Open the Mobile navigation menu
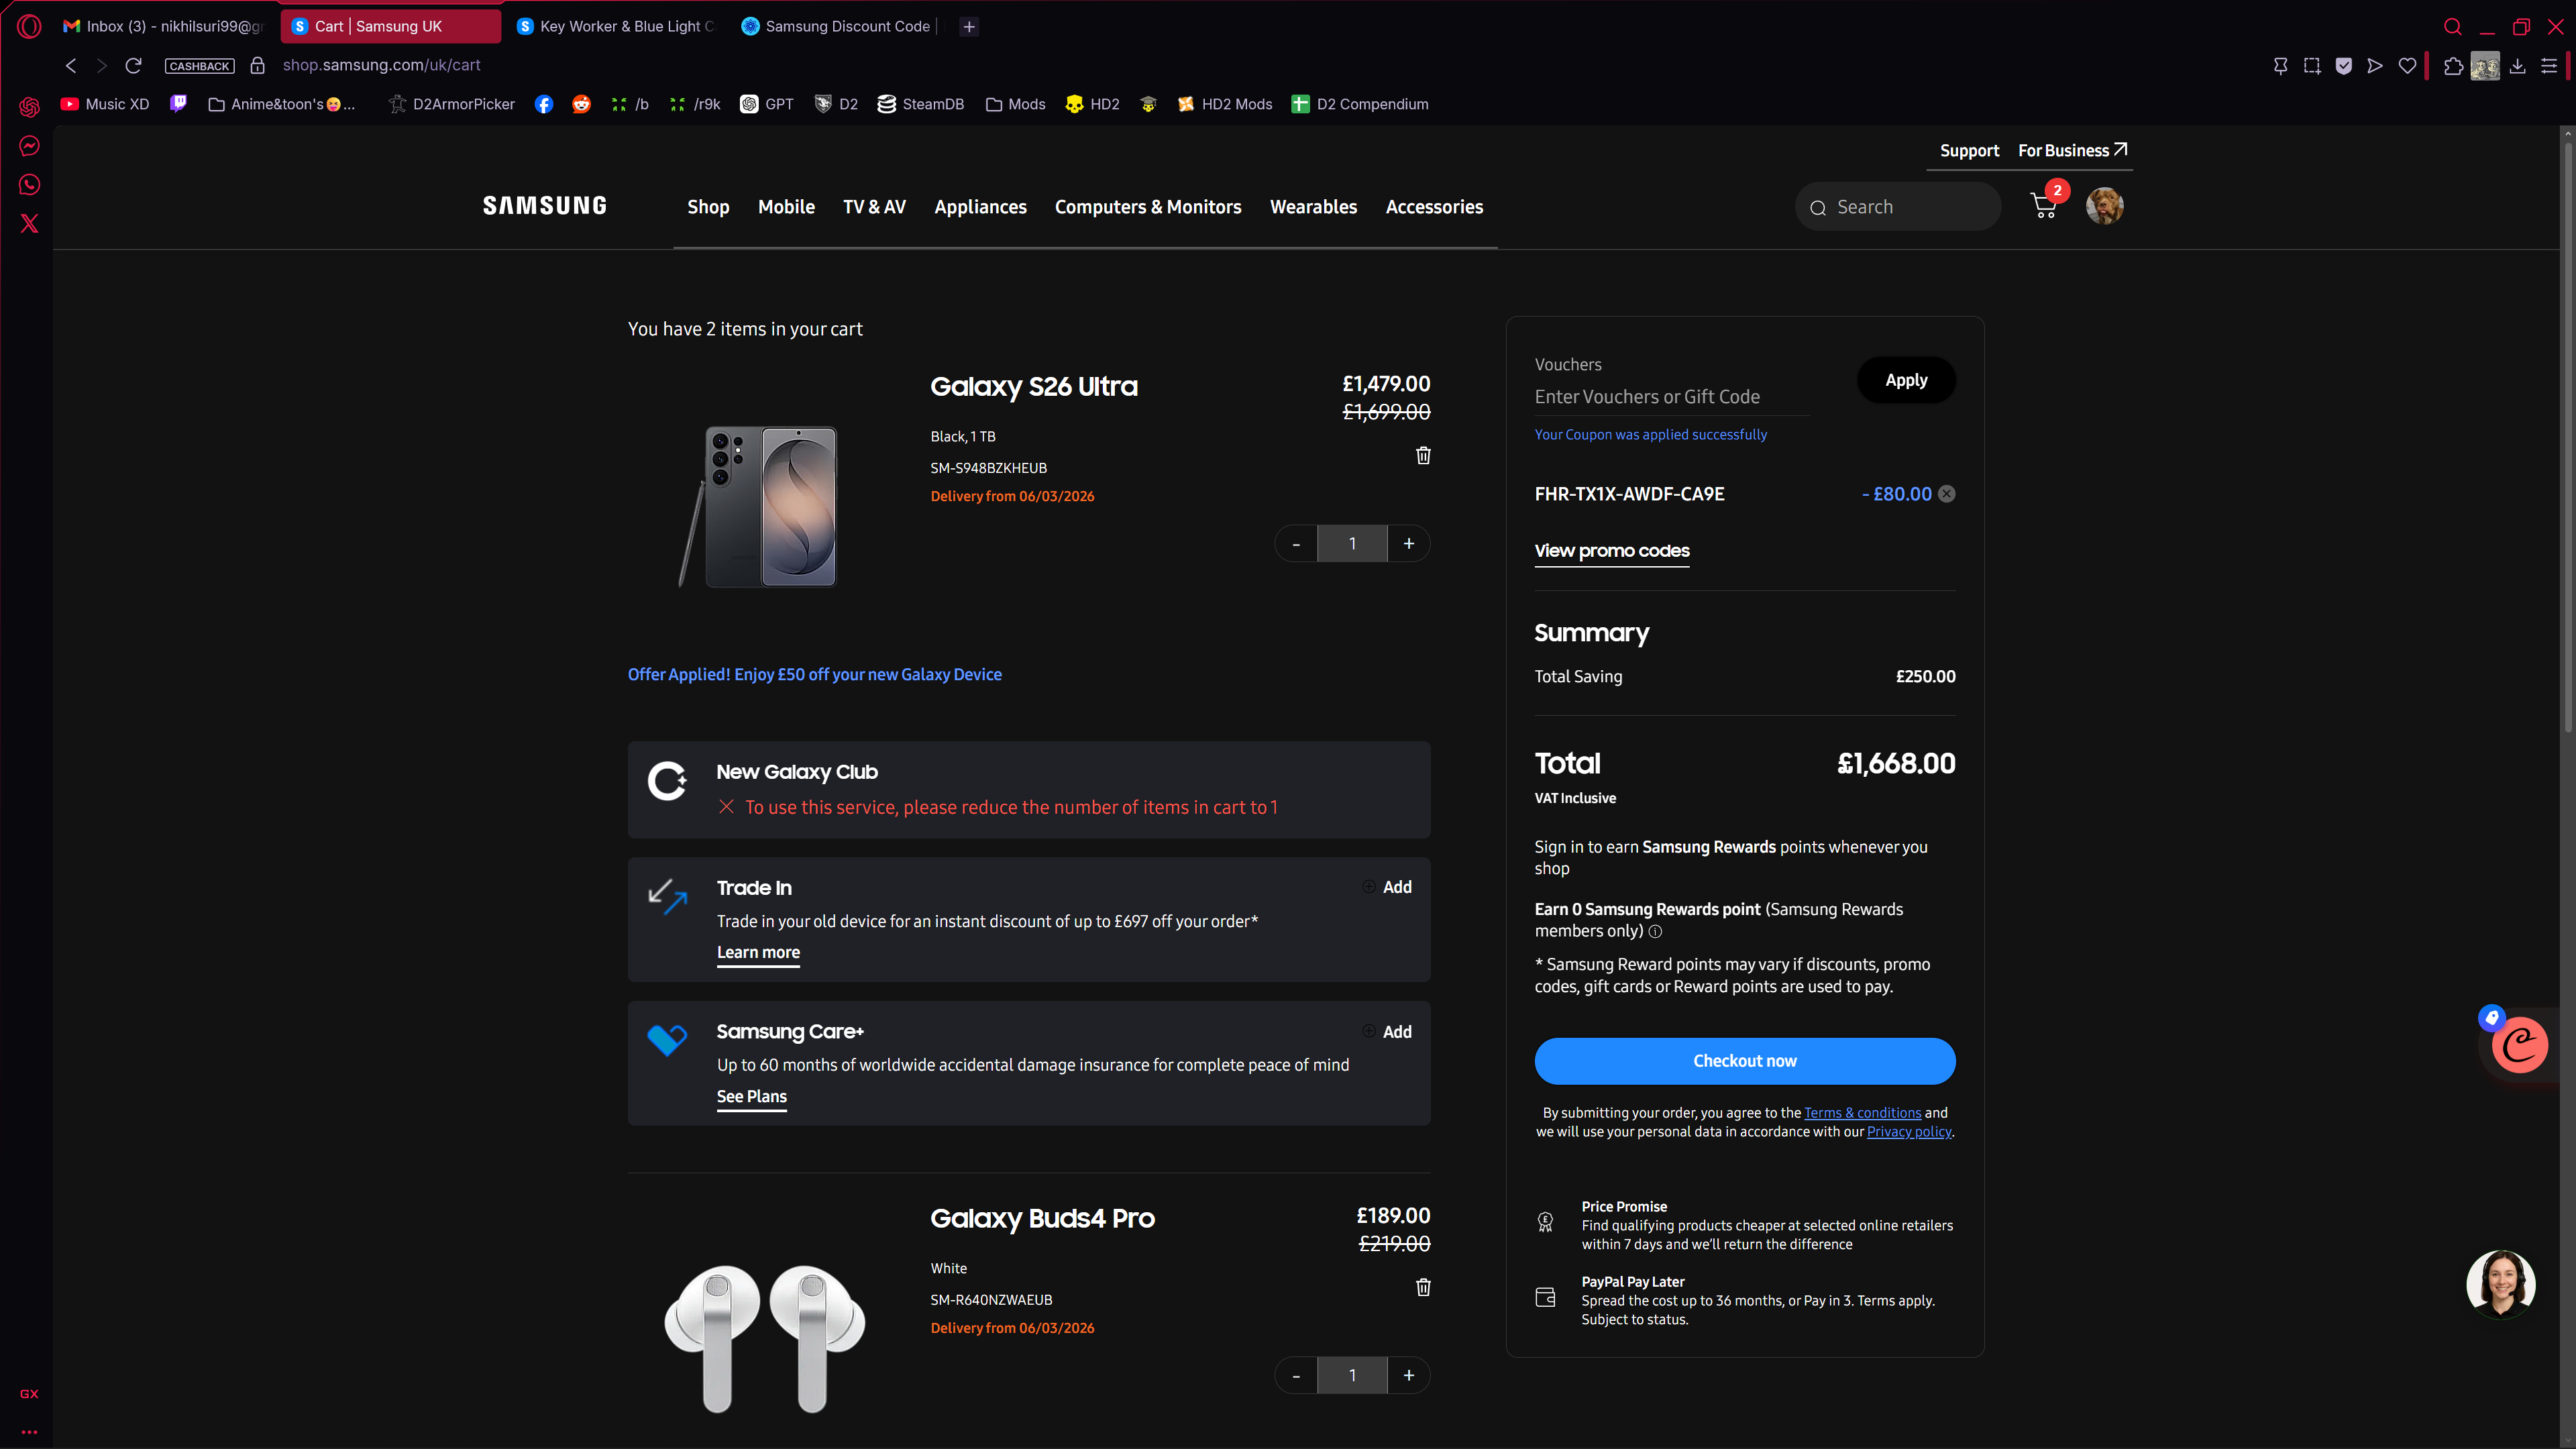This screenshot has width=2576, height=1449. [x=786, y=207]
